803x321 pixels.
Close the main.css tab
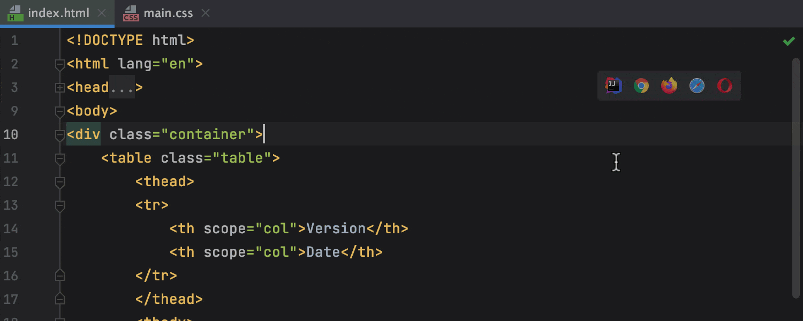point(205,13)
